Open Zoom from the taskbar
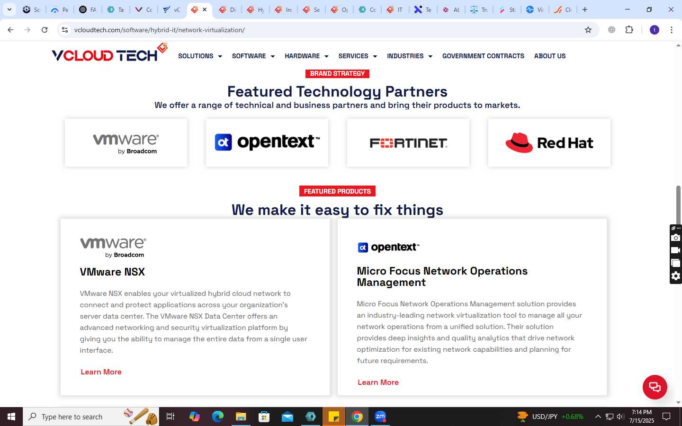This screenshot has height=426, width=682. (x=380, y=417)
